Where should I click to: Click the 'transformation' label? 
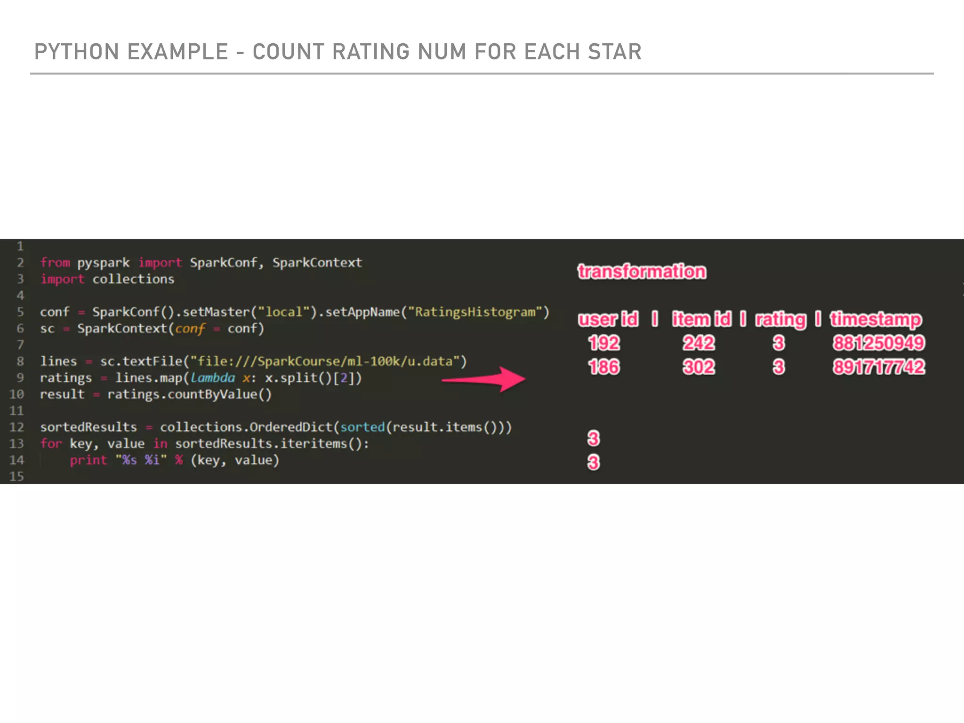[642, 272]
